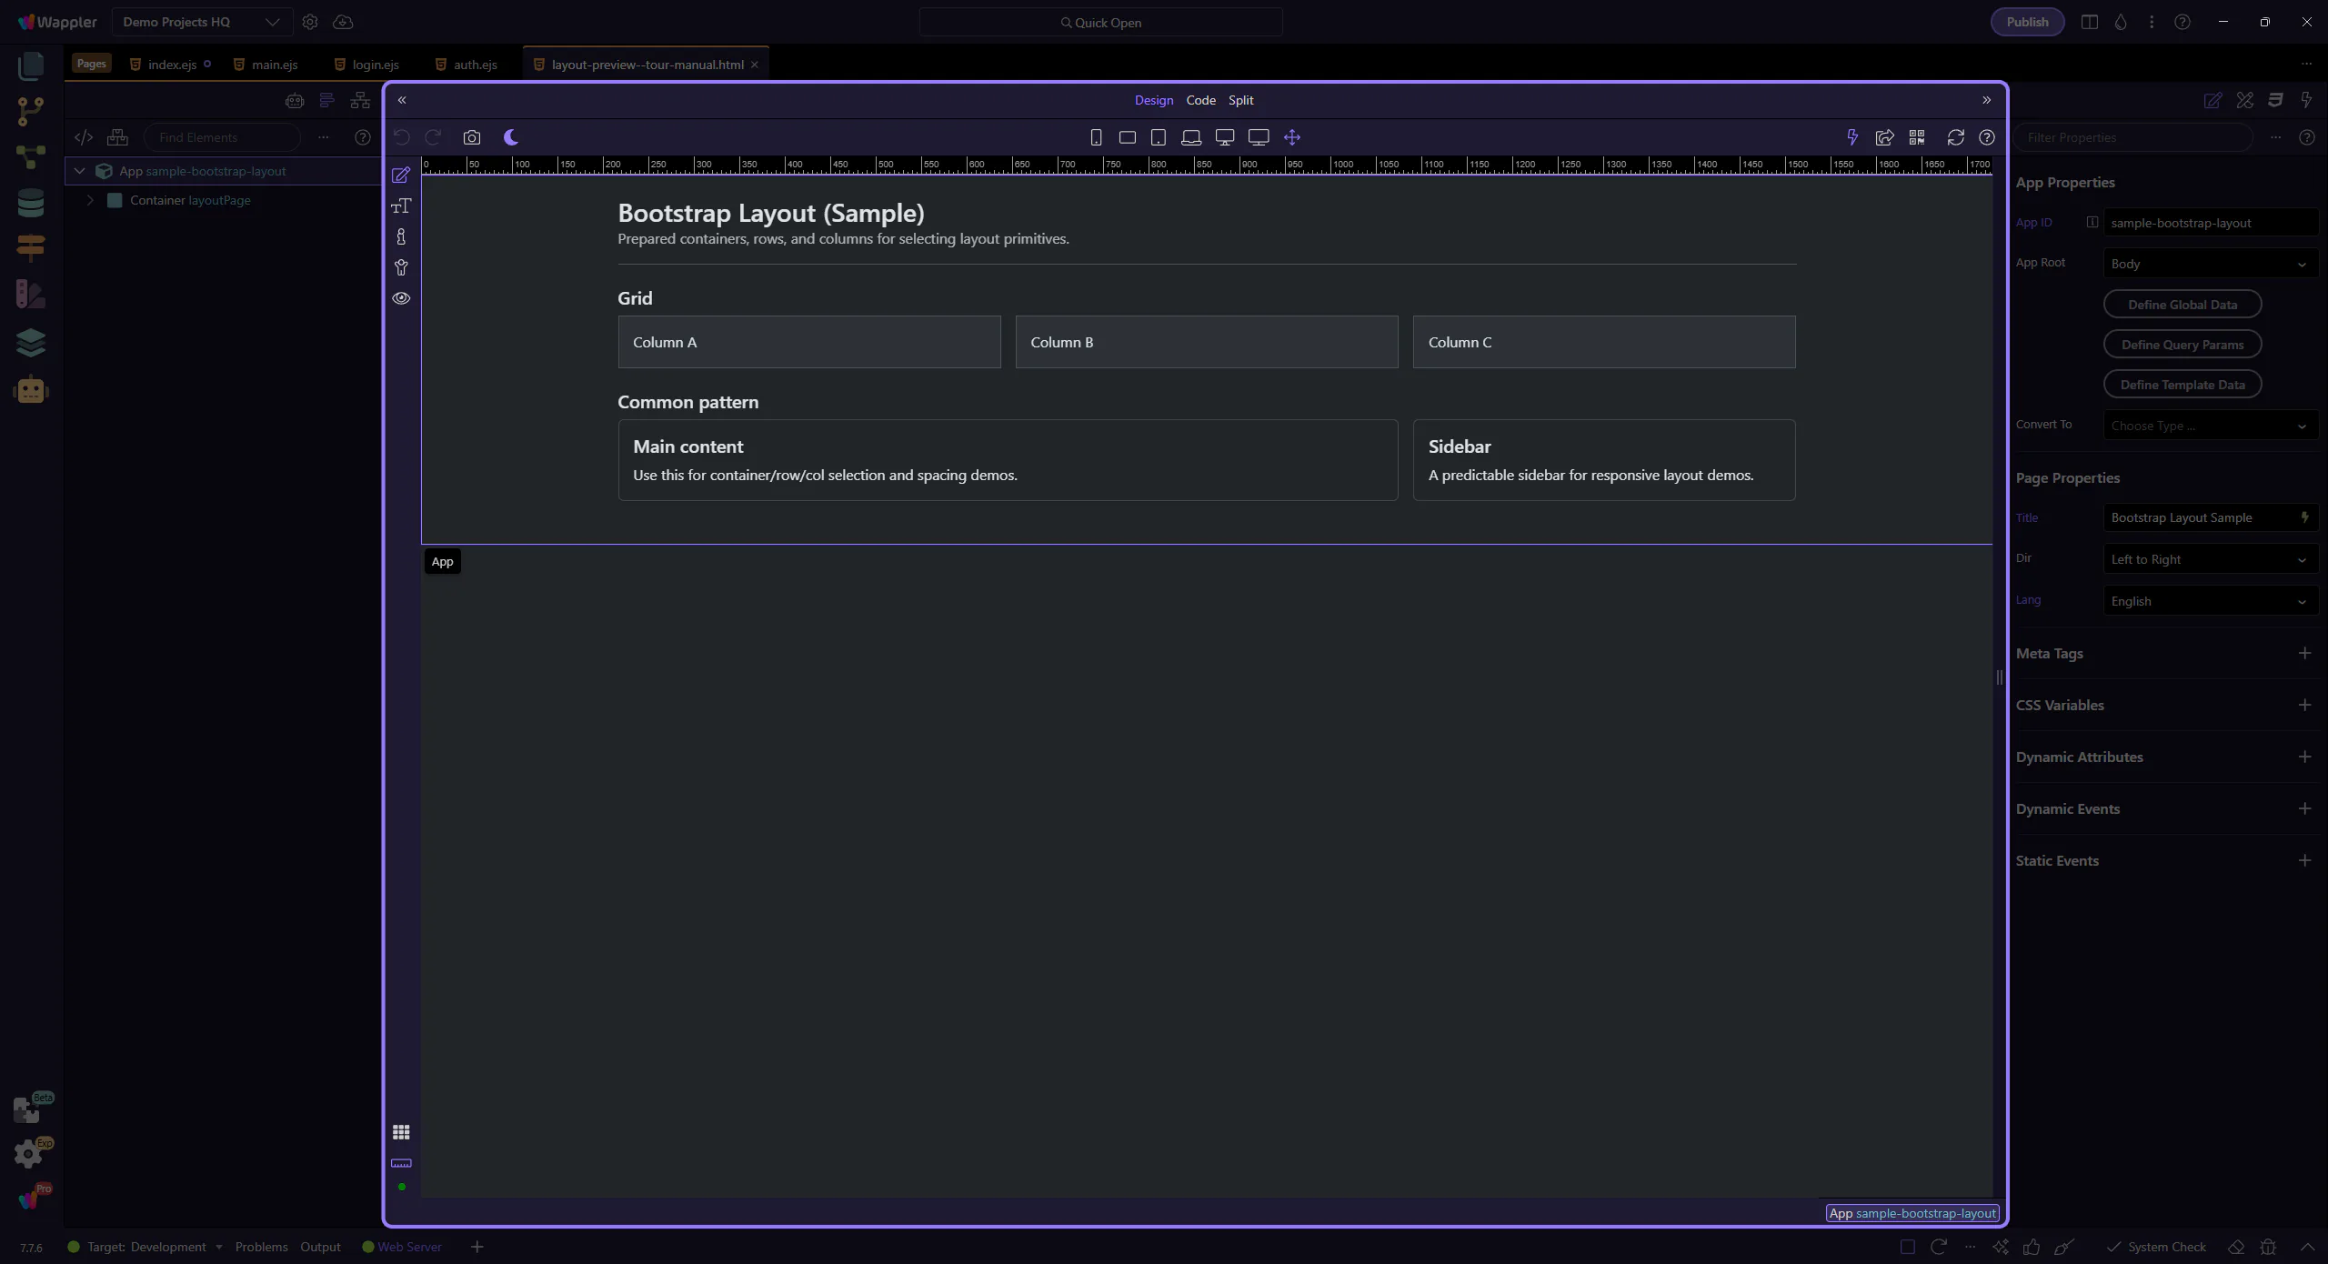Open the App Root Body dropdown
Screen dimensions: 2328x1264
point(2210,264)
